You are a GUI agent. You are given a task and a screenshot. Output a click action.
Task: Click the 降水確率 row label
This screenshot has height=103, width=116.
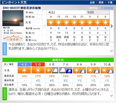[x=9, y=85]
